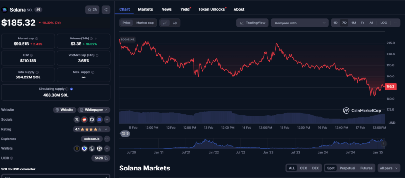Click the fourth wallet icon in Wallets row
Viewport: 405px width, 178px height.
99,148
